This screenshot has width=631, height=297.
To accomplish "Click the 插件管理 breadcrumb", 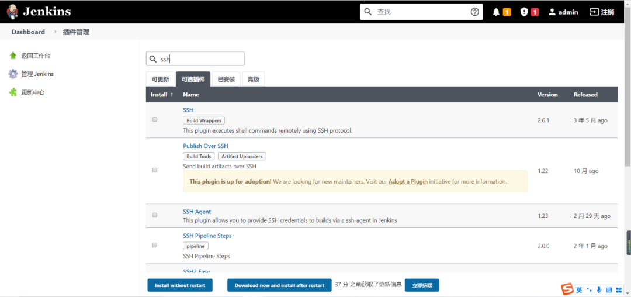I will [x=76, y=32].
